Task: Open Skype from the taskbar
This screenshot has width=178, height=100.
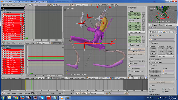Action: [x=42, y=98]
